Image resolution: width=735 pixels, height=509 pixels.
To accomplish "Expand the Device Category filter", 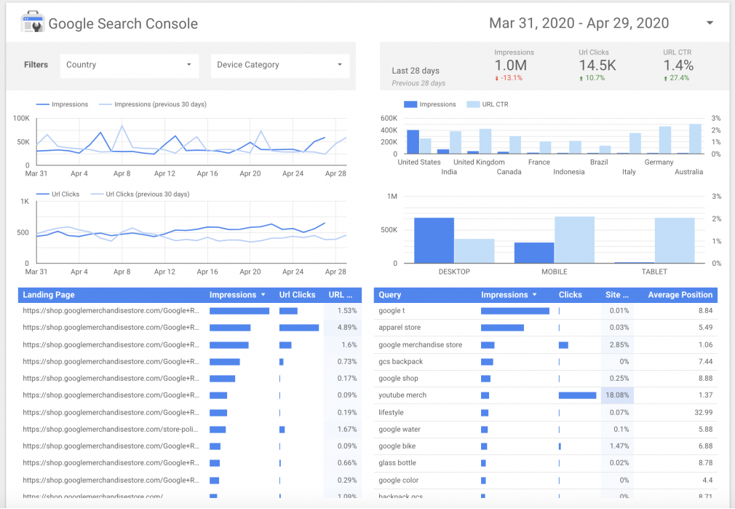I will point(279,65).
